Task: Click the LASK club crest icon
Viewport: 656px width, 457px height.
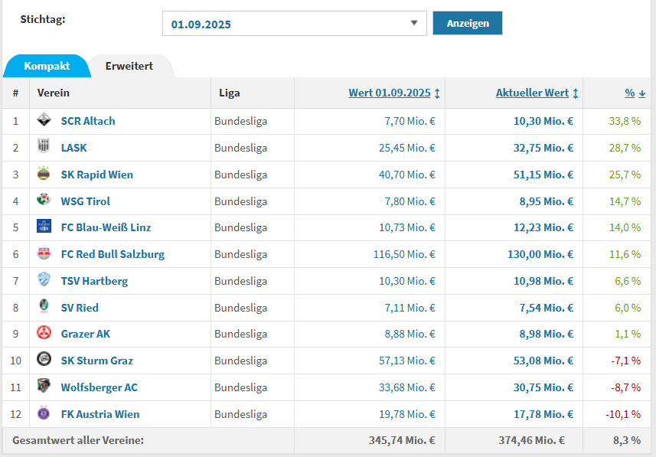Action: pyautogui.click(x=44, y=147)
